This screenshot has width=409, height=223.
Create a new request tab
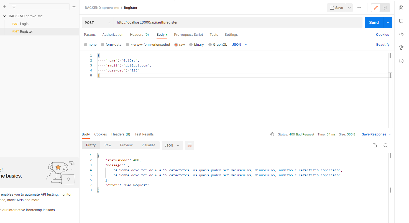click(4, 6)
